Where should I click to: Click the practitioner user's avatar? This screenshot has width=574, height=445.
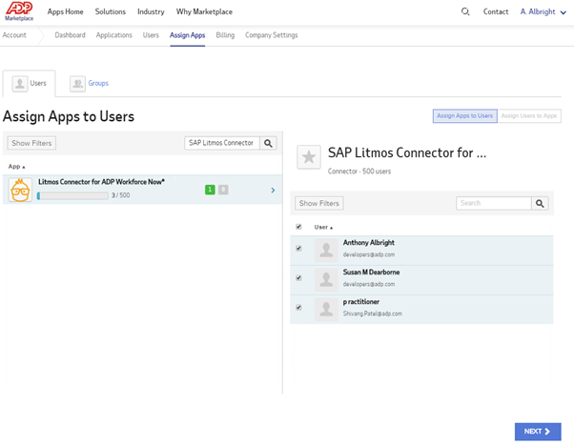pyautogui.click(x=326, y=310)
